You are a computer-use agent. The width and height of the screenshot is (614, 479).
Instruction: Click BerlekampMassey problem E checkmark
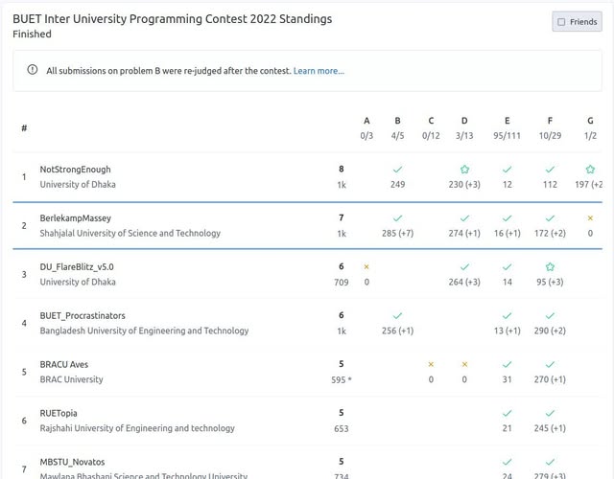[x=508, y=218]
